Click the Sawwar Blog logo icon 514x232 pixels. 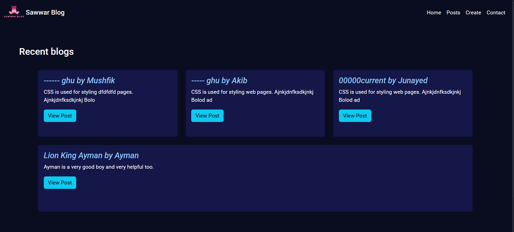14,12
